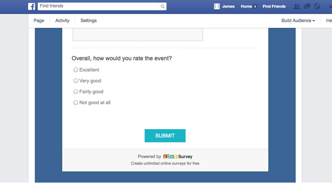Switch to the Page tab
The height and width of the screenshot is (183, 332).
[x=39, y=20]
